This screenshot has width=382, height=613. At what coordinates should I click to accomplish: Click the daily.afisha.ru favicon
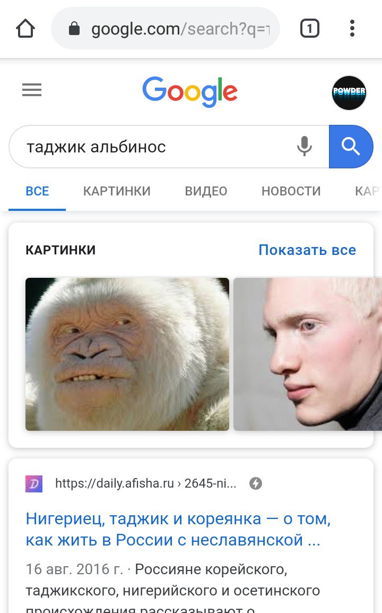[34, 483]
